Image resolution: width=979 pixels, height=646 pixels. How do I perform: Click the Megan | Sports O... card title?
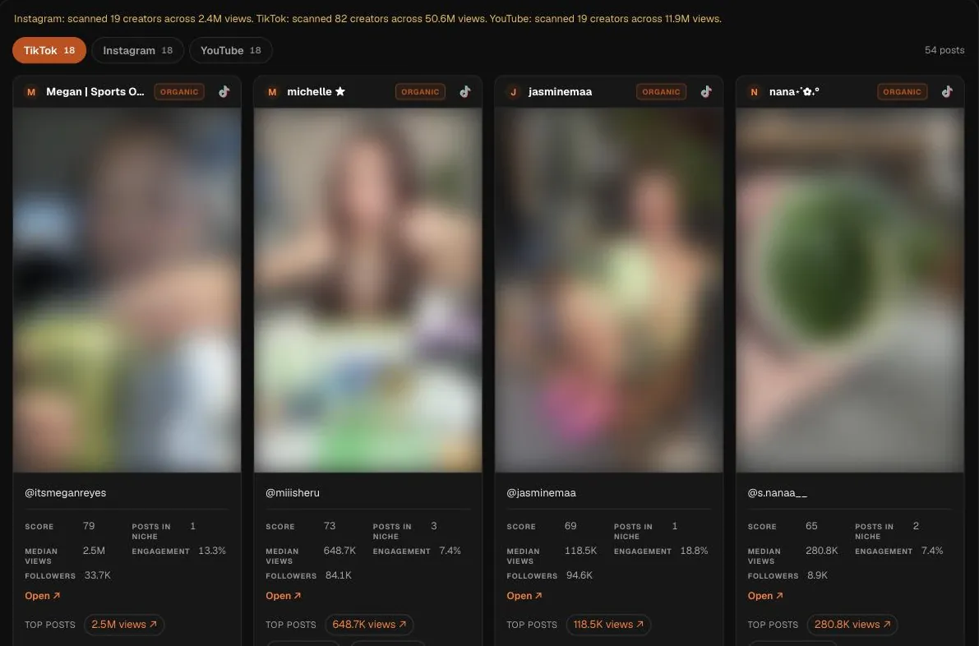[x=95, y=92]
